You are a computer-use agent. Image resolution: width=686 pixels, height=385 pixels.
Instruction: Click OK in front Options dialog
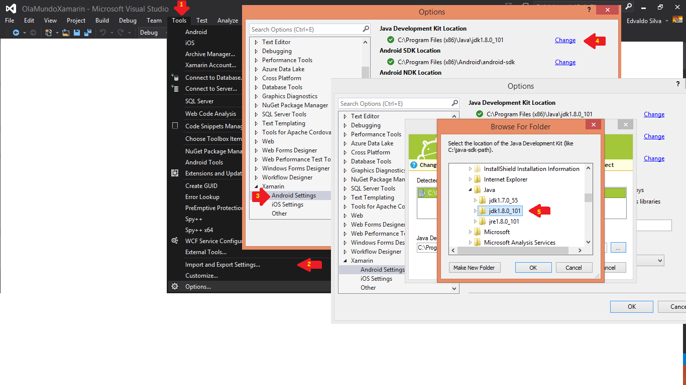[x=632, y=307]
